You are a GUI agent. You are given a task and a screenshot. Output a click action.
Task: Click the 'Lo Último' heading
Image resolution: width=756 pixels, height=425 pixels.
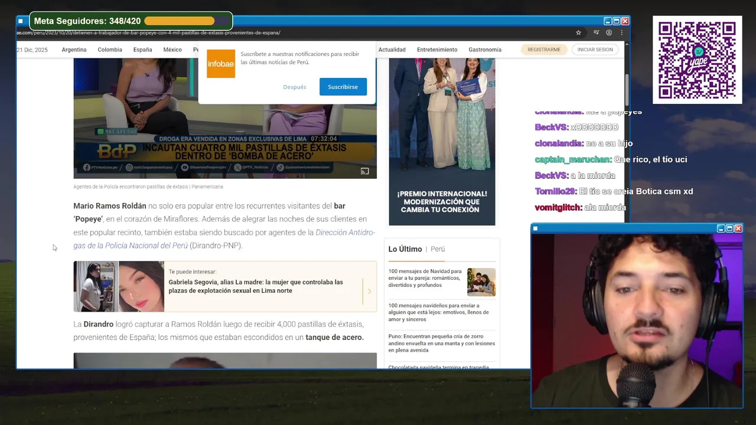[405, 249]
